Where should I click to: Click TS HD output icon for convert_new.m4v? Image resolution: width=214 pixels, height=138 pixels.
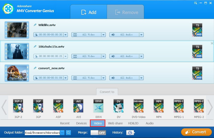click(197, 73)
